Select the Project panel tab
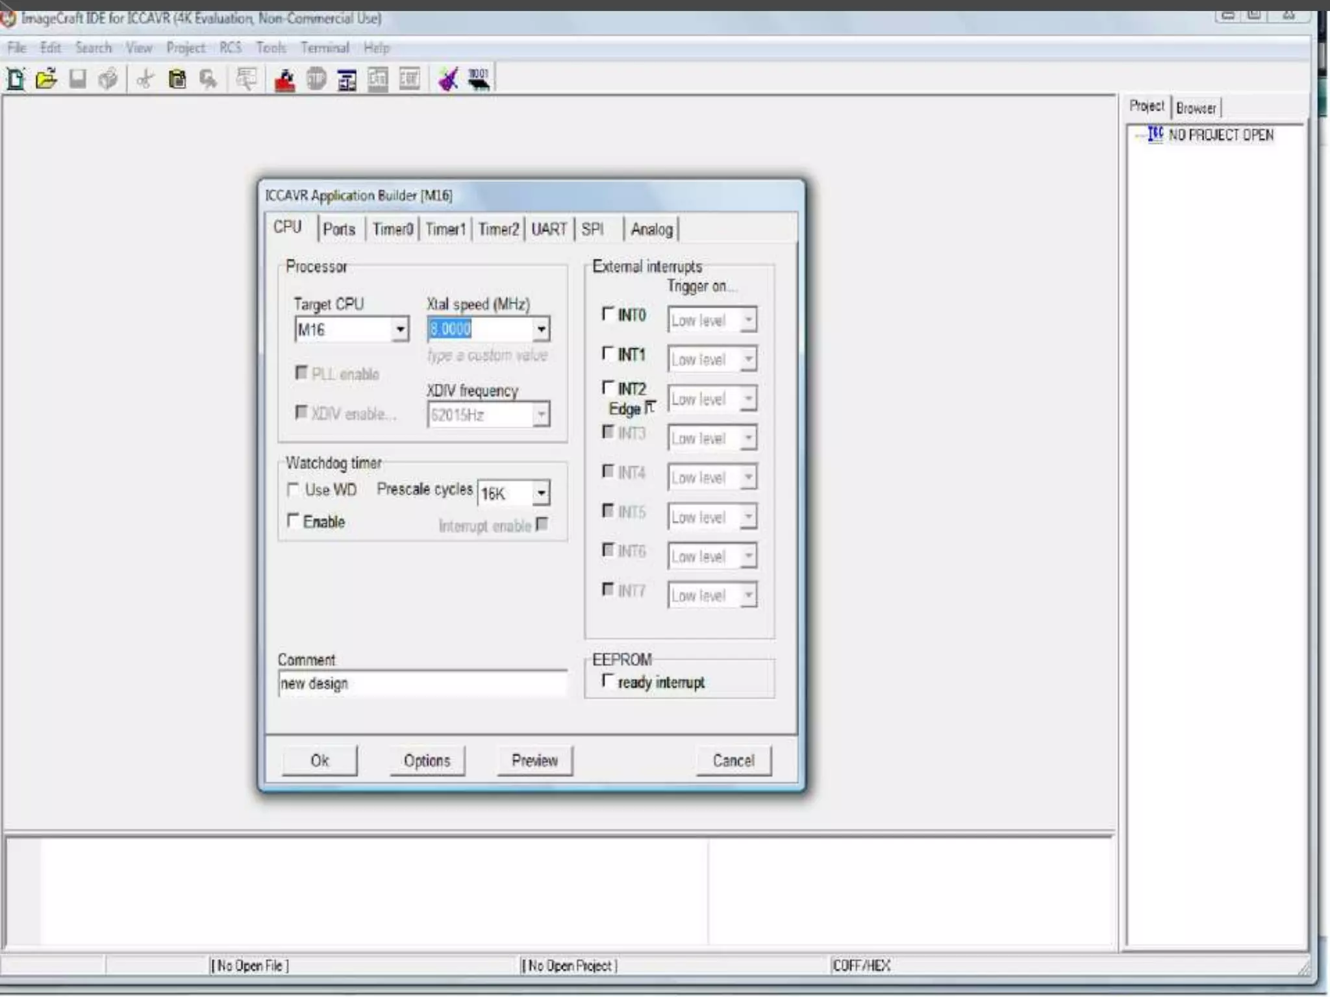1330x997 pixels. pos(1147,106)
